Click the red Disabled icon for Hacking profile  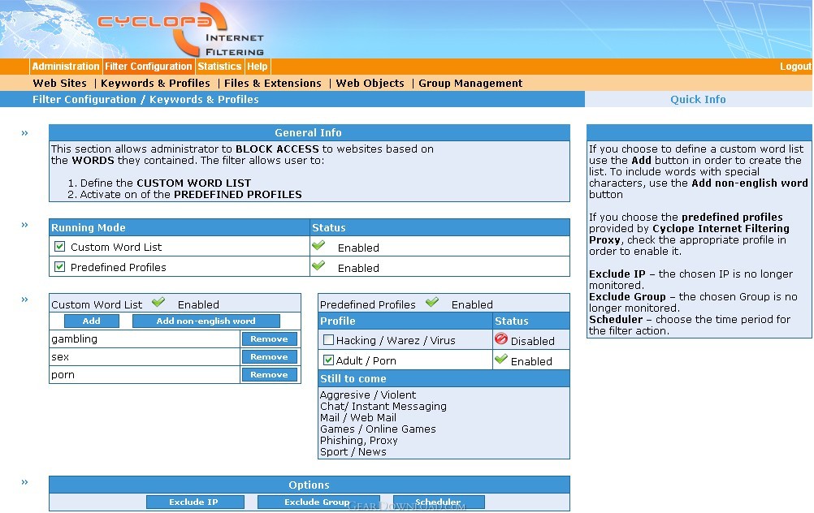tap(501, 338)
